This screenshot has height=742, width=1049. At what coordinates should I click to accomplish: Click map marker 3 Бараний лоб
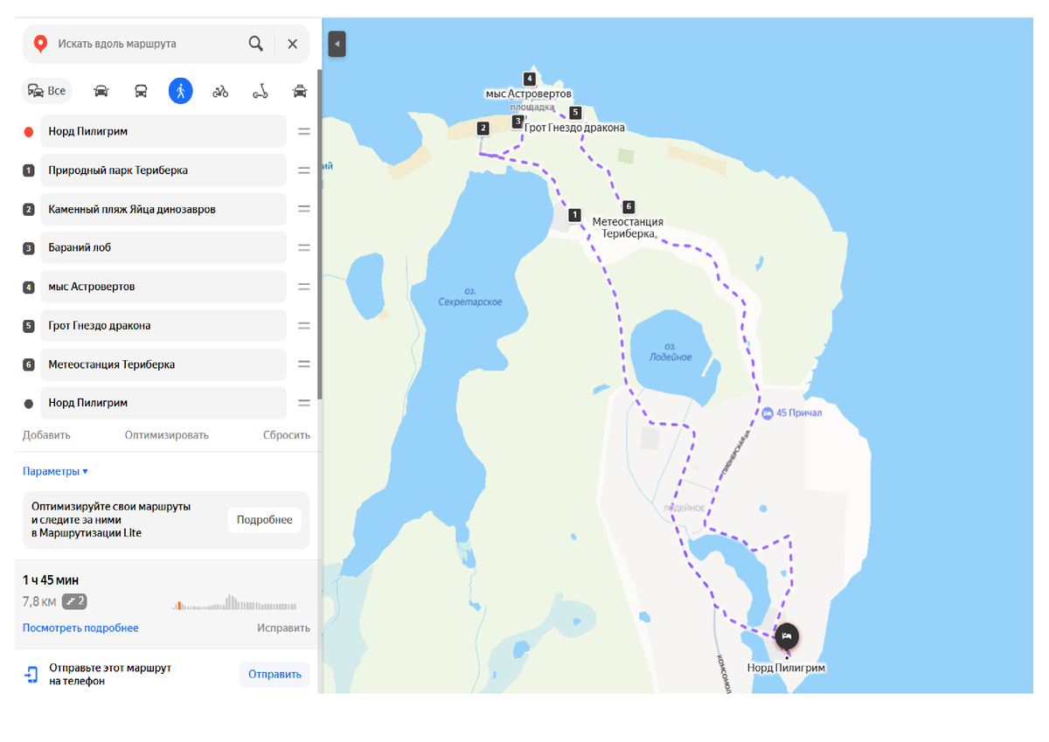pyautogui.click(x=518, y=121)
